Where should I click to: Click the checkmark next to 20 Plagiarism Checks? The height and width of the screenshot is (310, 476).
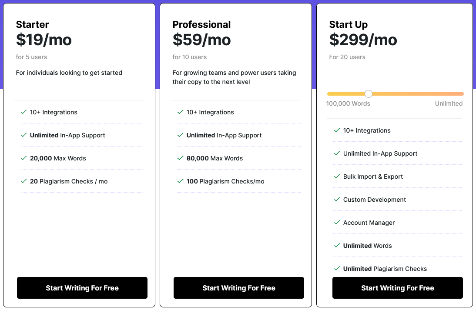24,181
